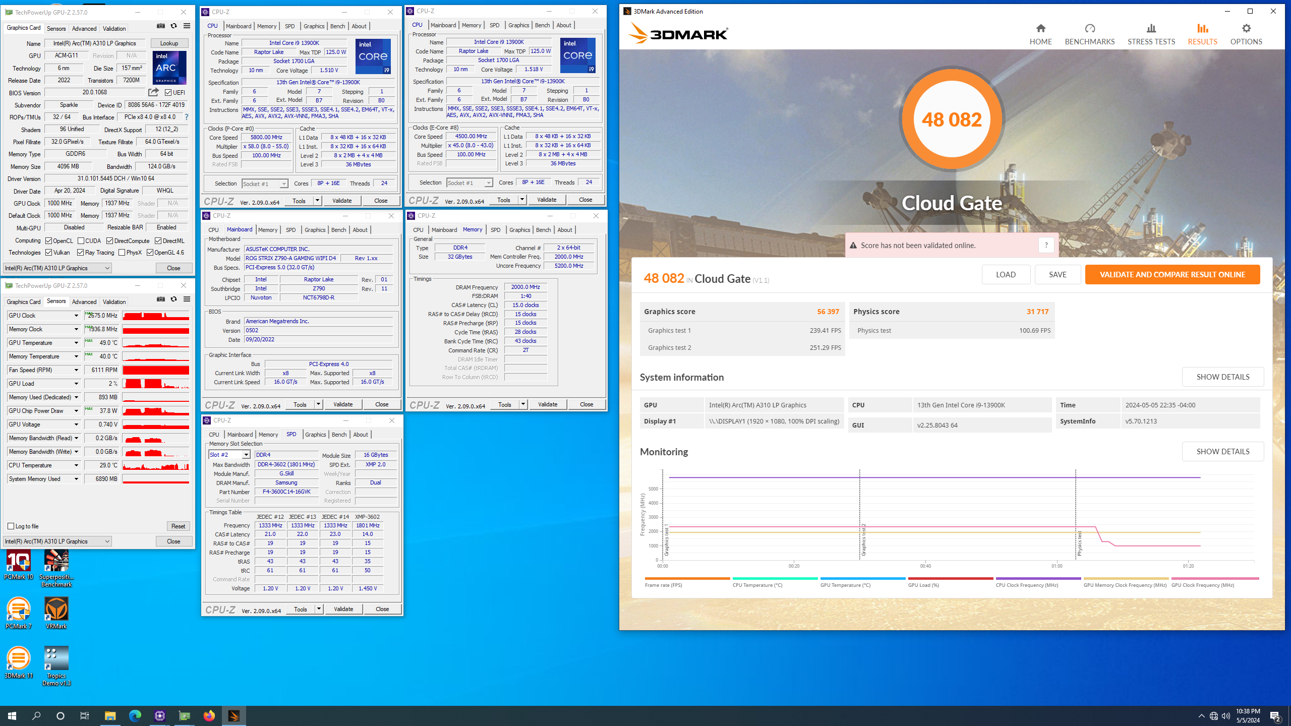Click the CPU Temperature sensor graph
The image size is (1291, 726).
click(x=156, y=465)
